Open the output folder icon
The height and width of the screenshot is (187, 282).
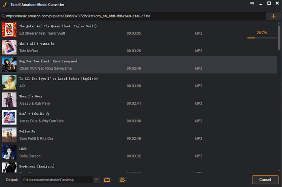coord(107,180)
